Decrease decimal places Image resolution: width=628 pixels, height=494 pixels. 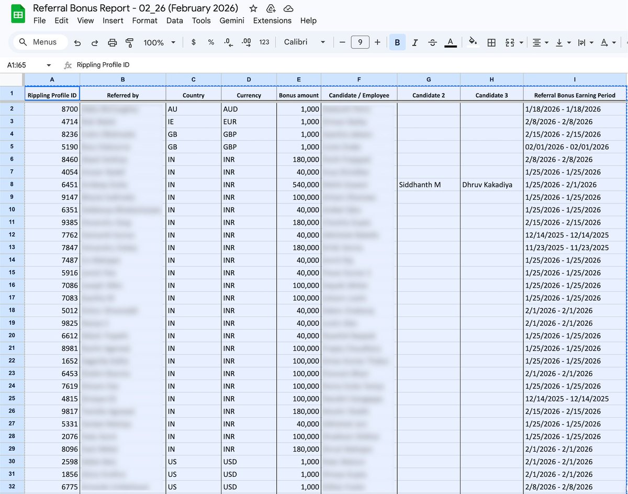point(228,42)
